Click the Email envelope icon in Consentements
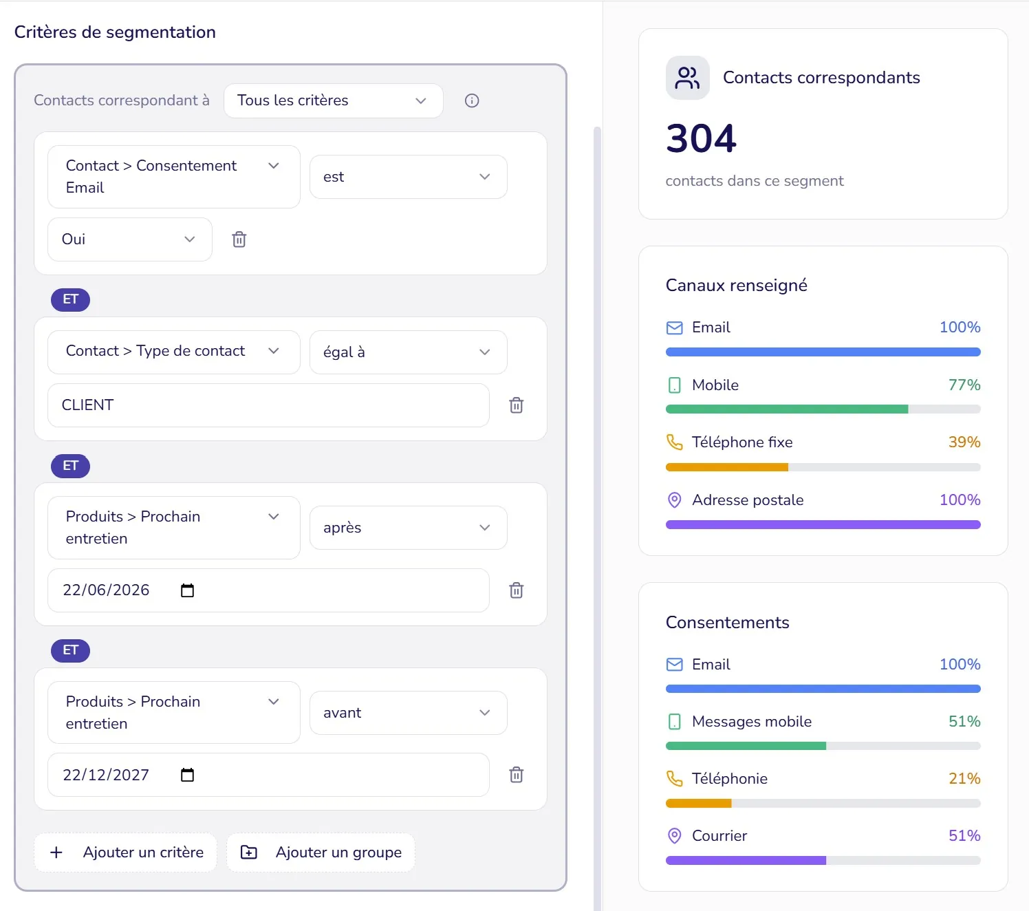 (675, 665)
